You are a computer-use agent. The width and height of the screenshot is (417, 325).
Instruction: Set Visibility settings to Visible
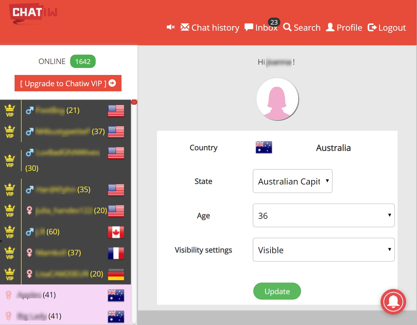pyautogui.click(x=323, y=250)
